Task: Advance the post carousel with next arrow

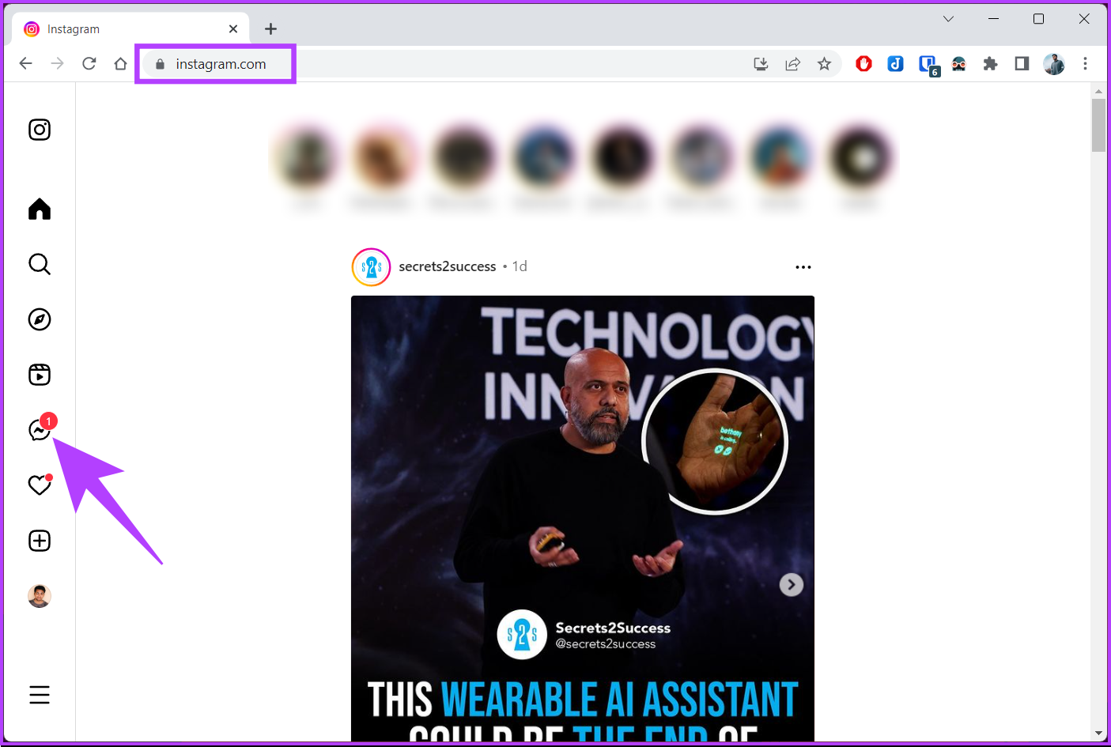Action: click(x=792, y=585)
